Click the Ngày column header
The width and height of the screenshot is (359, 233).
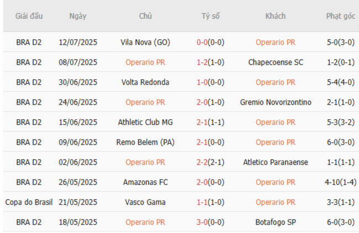click(x=78, y=16)
